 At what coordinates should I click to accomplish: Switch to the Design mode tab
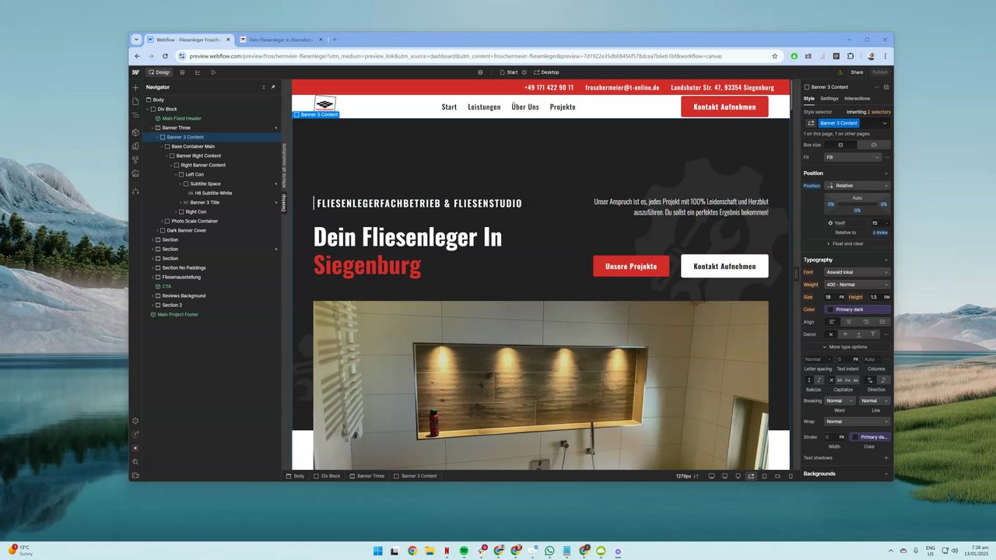coord(159,72)
